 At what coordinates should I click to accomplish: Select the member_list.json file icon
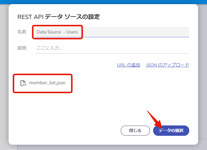(x=23, y=83)
